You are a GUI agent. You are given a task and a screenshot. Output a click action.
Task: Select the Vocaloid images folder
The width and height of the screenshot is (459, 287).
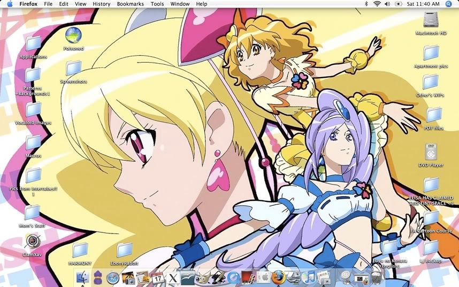(x=33, y=114)
